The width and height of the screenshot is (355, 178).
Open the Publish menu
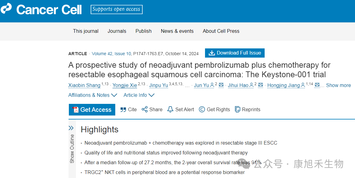(144, 31)
